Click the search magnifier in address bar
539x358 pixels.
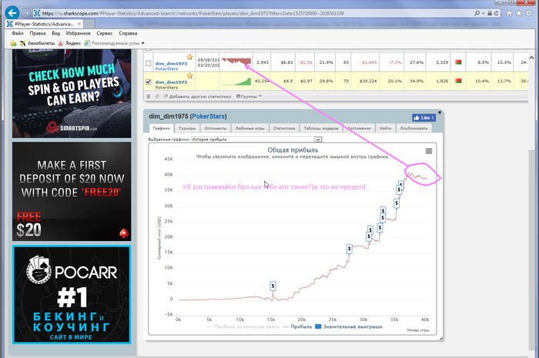click(477, 13)
